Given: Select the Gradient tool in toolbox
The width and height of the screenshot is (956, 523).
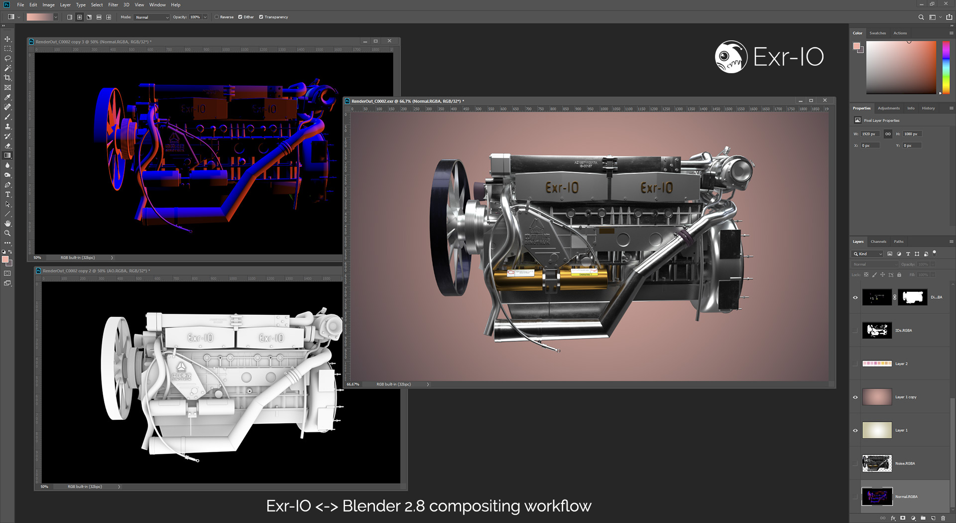Looking at the screenshot, I should pos(7,155).
